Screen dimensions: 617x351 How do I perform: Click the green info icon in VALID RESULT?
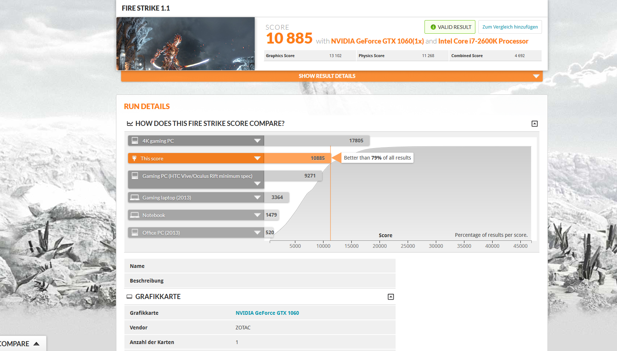pos(433,27)
